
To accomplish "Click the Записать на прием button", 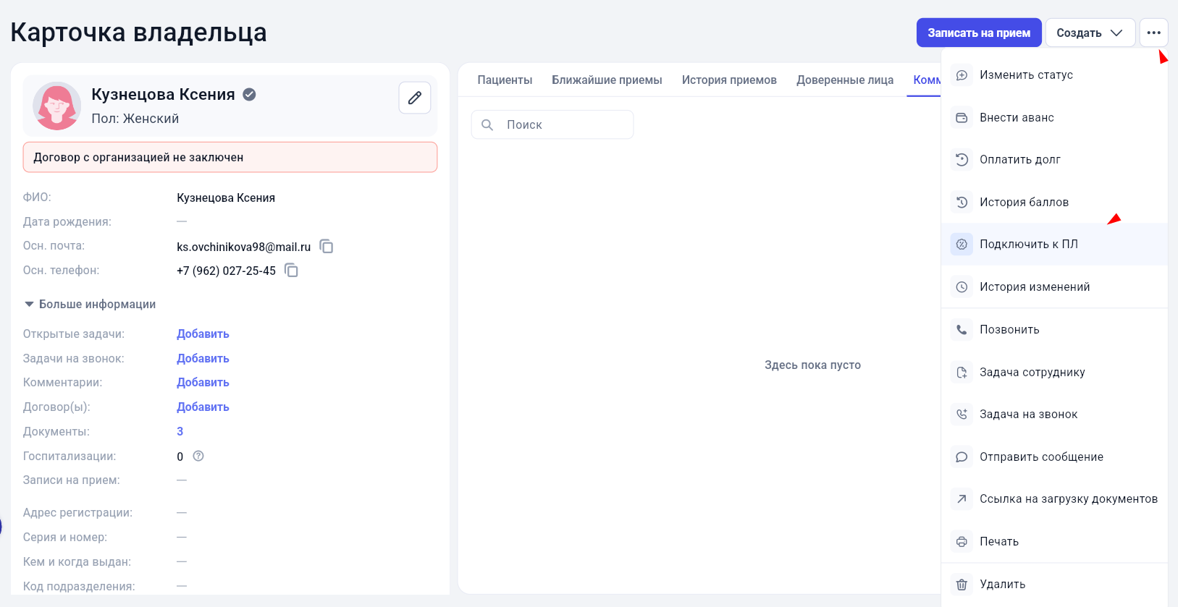I will click(x=979, y=33).
